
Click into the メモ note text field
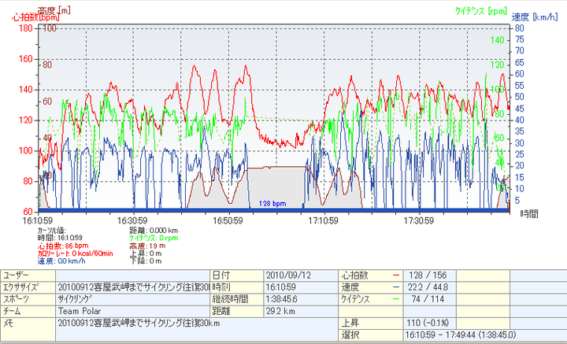(132, 323)
